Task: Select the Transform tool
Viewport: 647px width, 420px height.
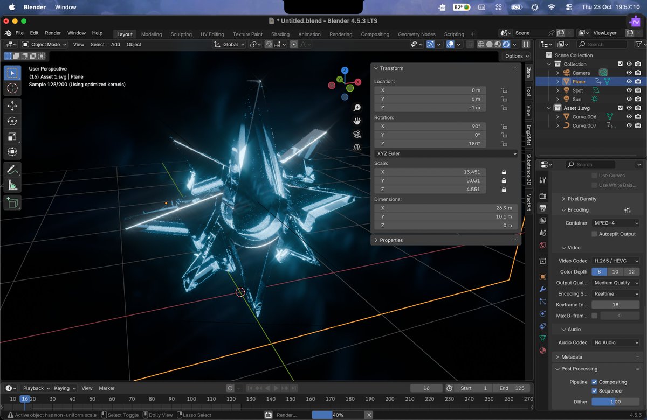Action: pyautogui.click(x=12, y=152)
